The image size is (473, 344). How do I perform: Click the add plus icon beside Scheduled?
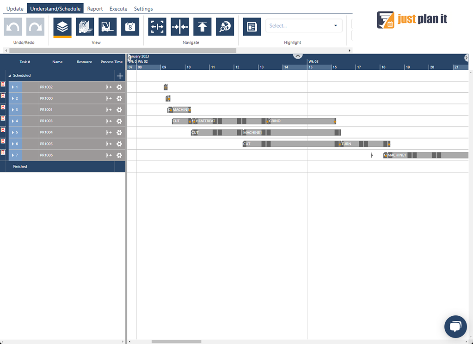point(120,76)
